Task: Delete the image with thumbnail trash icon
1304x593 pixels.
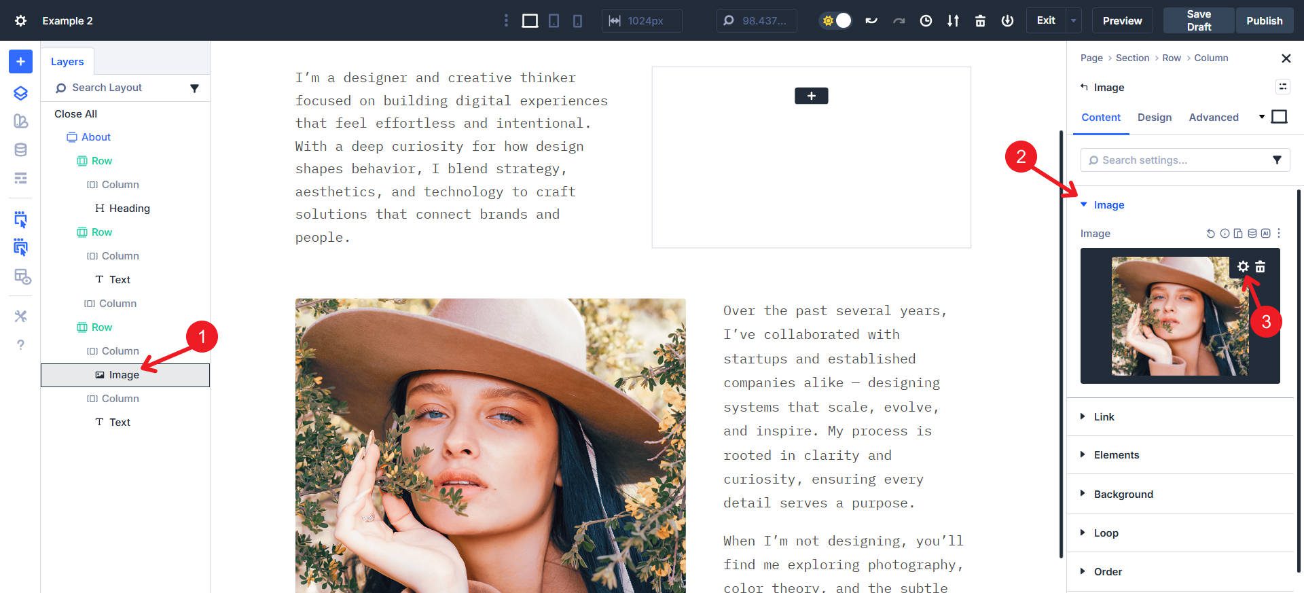Action: point(1261,267)
